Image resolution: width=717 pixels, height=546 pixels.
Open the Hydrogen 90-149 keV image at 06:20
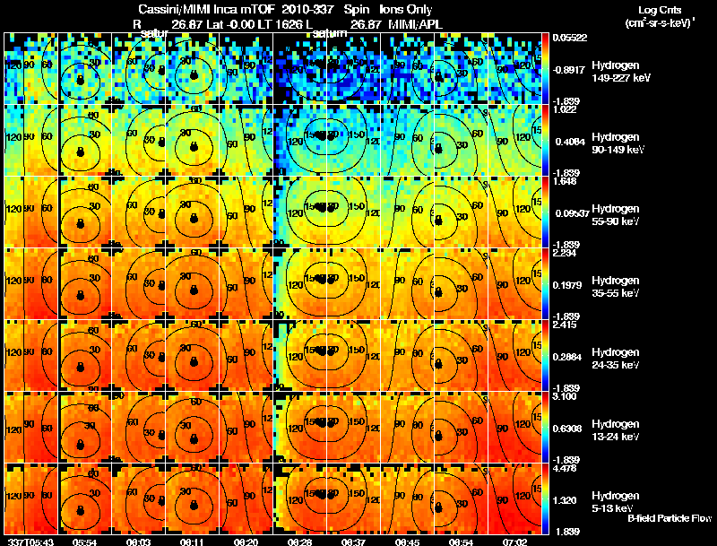point(246,141)
